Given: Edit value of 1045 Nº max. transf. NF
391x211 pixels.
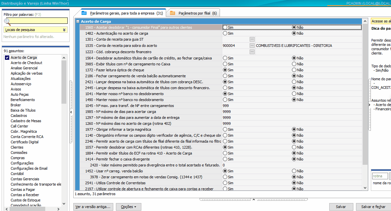Looking at the screenshot, I should point(292,106).
